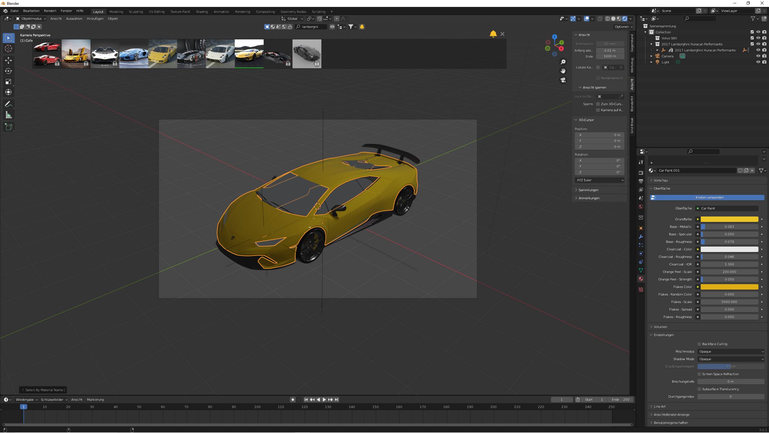Switch to the Shading workspace tab

202,12
